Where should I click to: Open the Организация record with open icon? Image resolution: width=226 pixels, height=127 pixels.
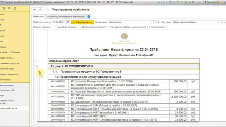tap(159, 22)
